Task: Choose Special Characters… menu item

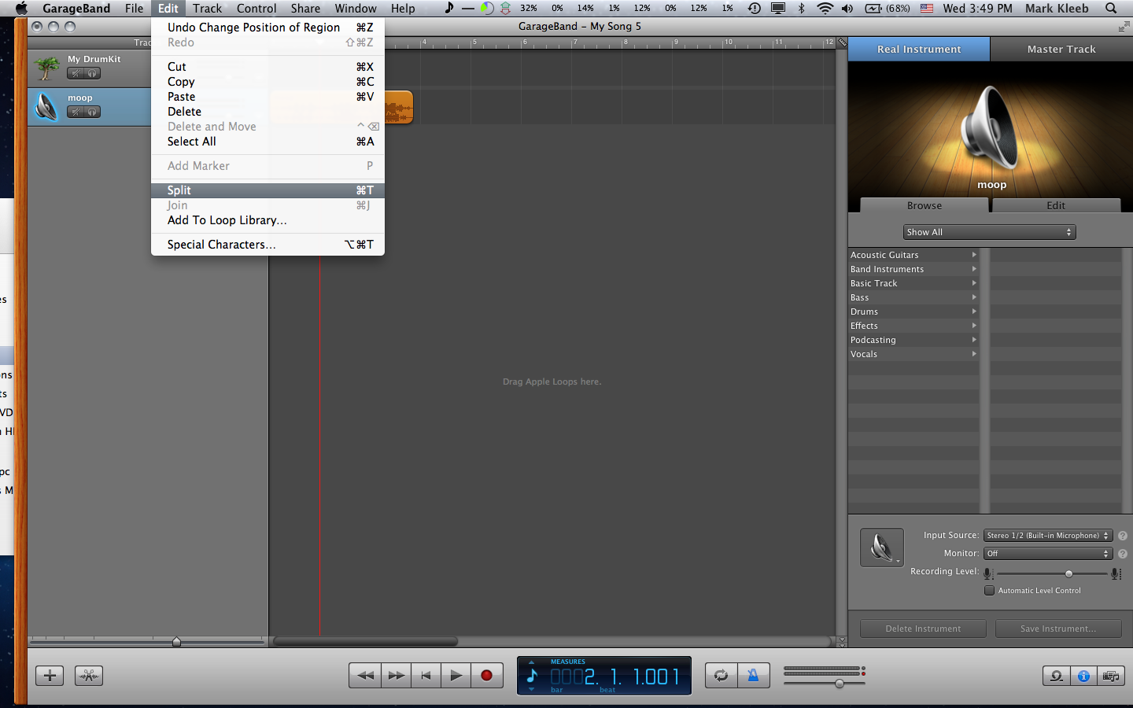Action: tap(268, 245)
